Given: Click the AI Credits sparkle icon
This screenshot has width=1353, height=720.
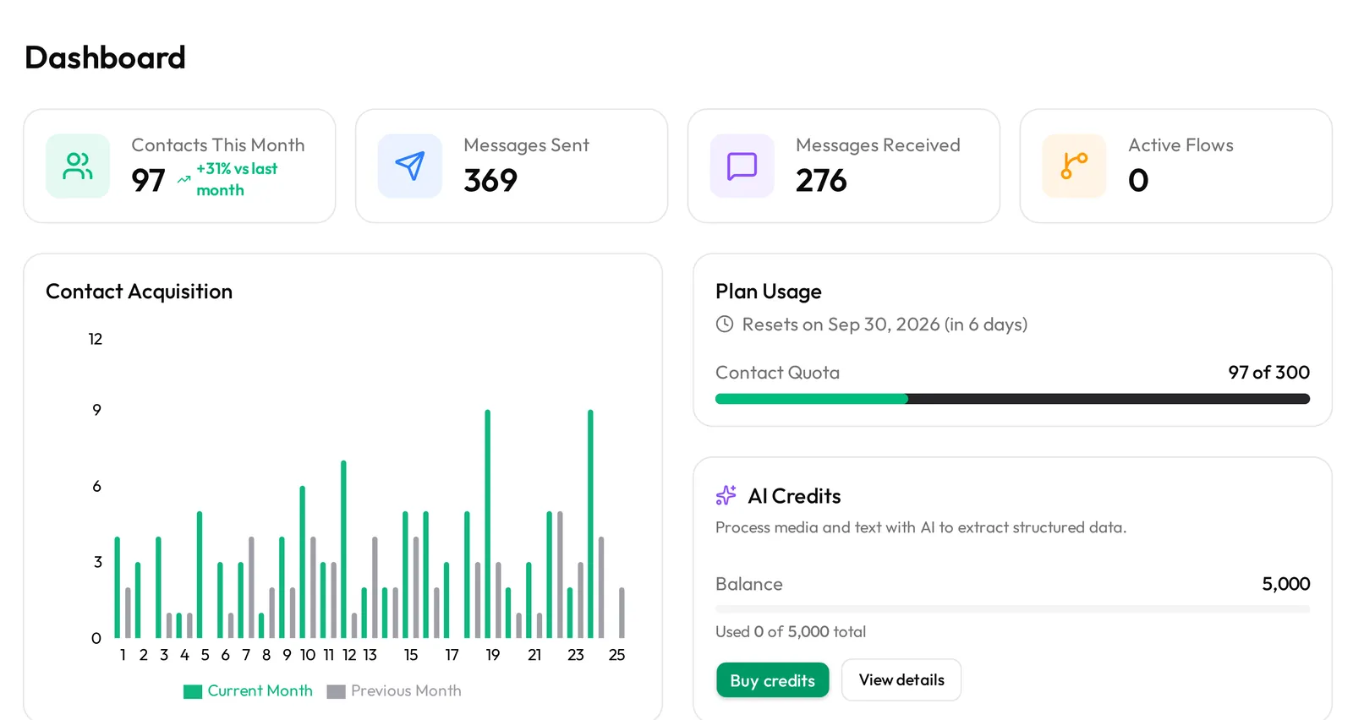Looking at the screenshot, I should tap(726, 495).
